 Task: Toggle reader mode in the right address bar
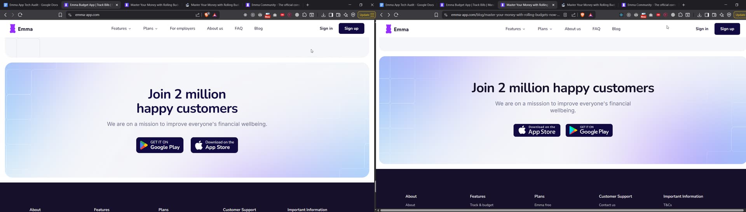(x=565, y=15)
